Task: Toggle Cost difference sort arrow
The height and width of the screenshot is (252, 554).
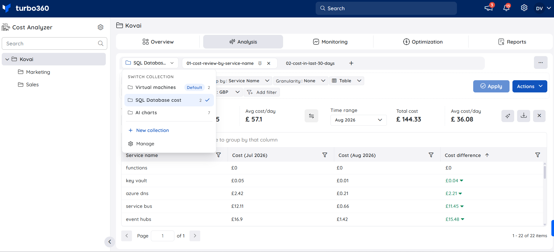Action: (487, 155)
